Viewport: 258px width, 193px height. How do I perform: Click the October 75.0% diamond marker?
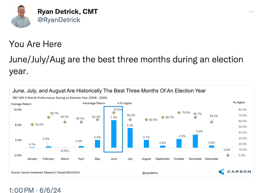[x=179, y=112]
